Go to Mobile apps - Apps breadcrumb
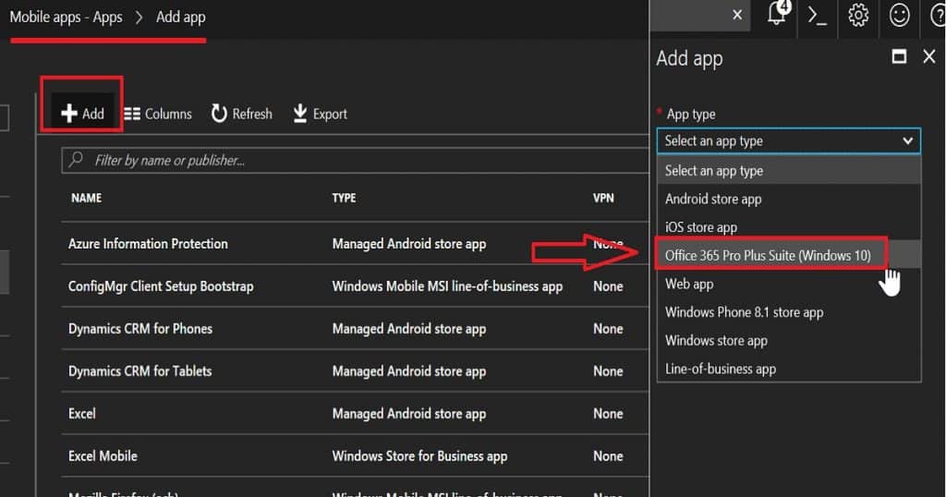 click(66, 17)
